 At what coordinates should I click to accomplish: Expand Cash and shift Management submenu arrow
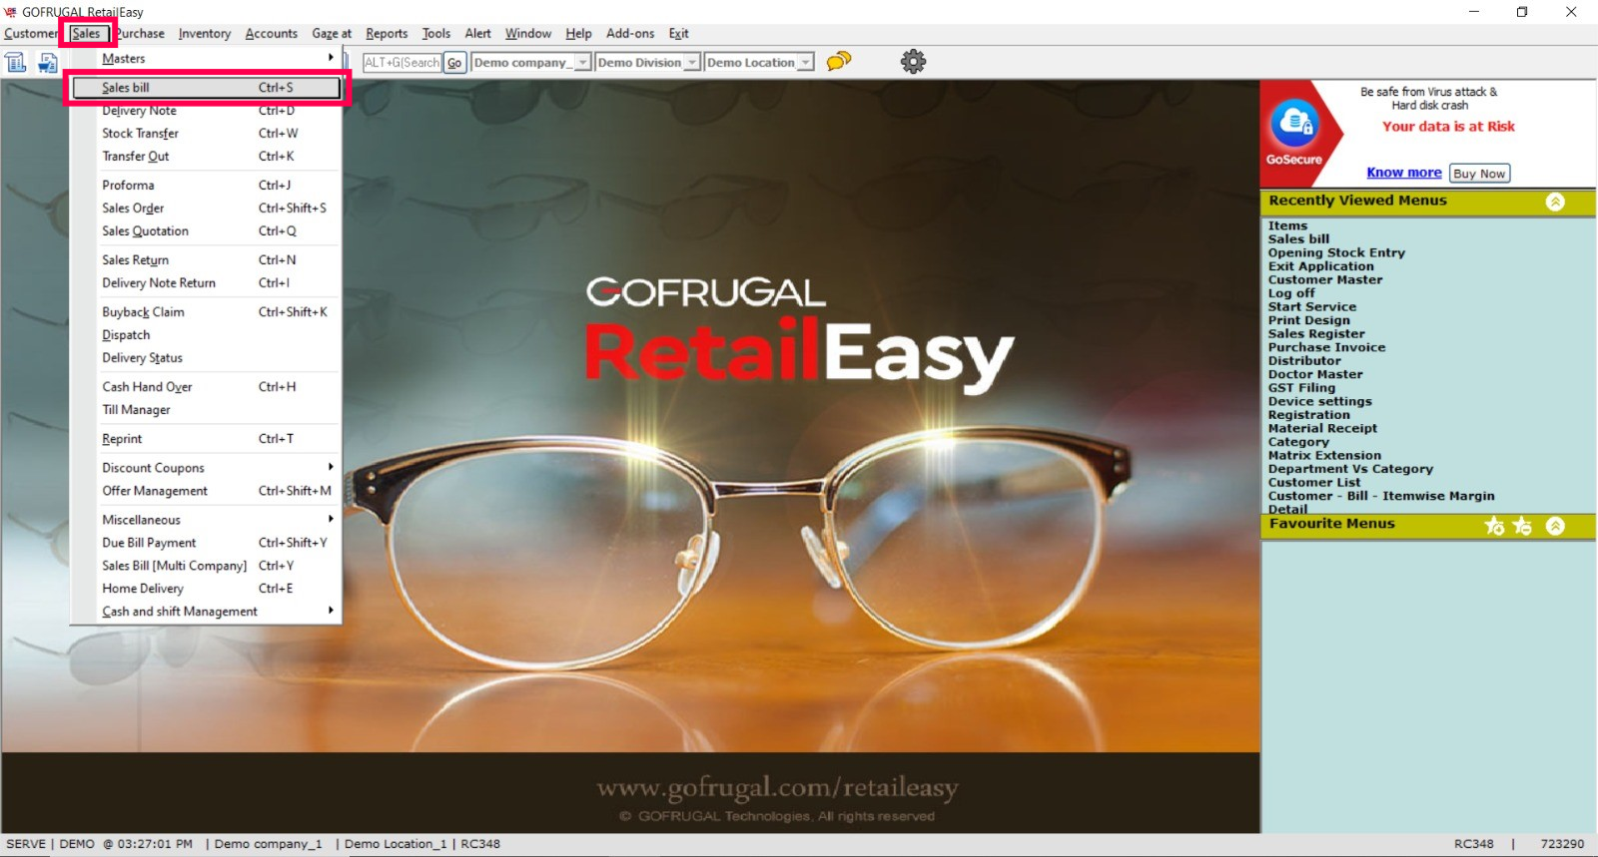(x=331, y=611)
